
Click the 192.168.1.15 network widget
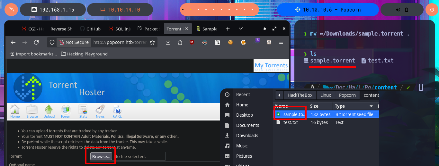point(53,10)
